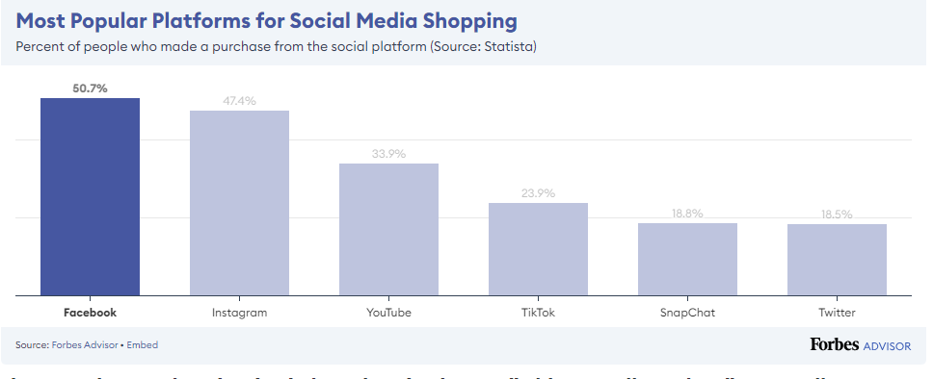Click the Facebook axis label
The width and height of the screenshot is (933, 379).
coord(90,313)
